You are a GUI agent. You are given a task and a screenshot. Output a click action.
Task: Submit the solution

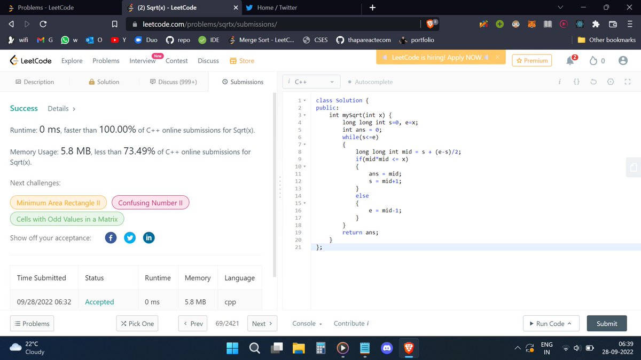point(606,324)
